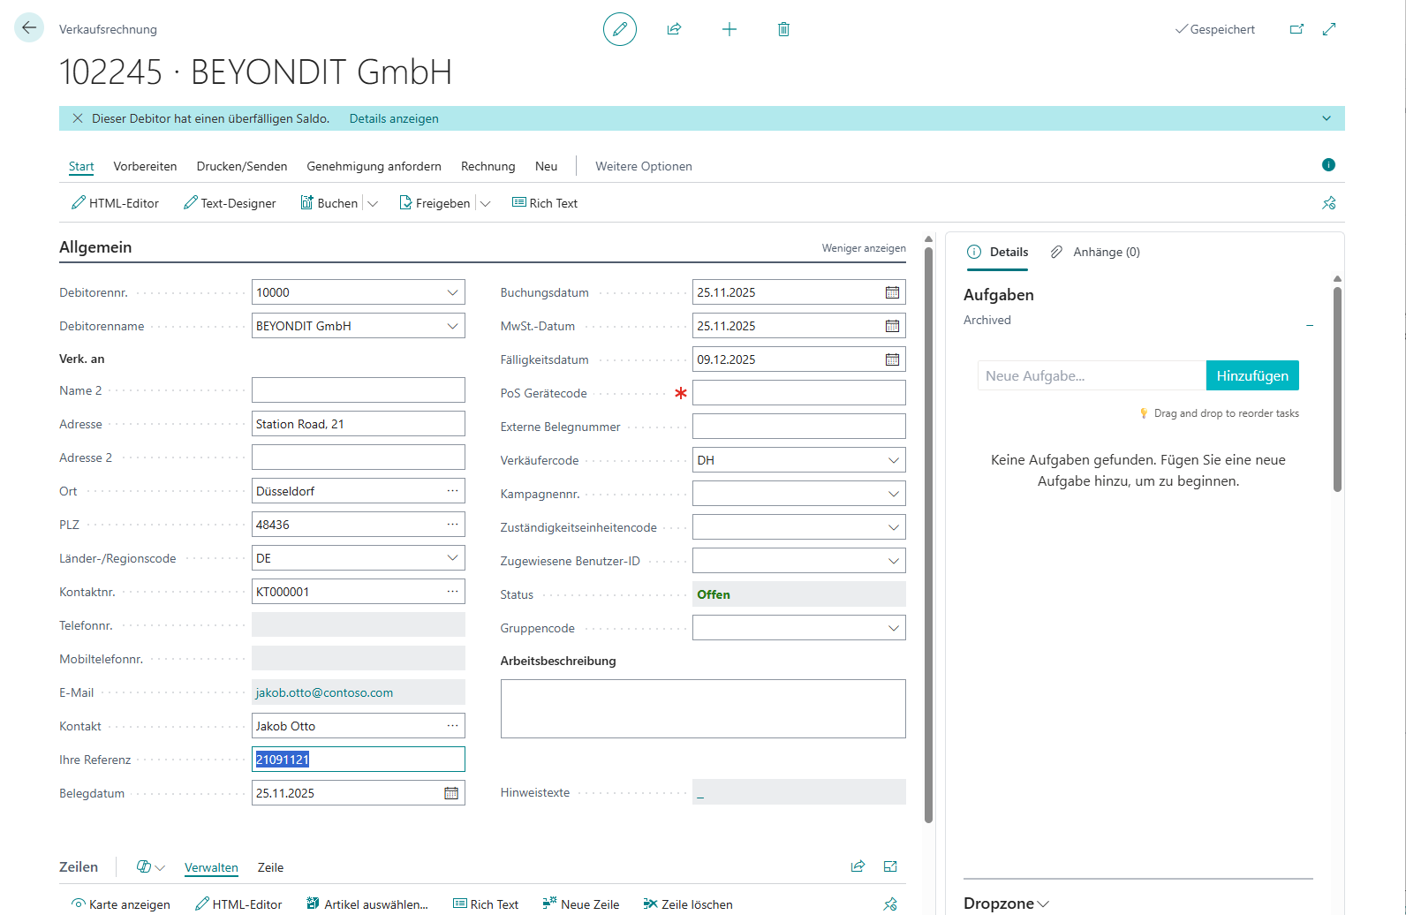Open calendar picker for Buchungsdatum
The height and width of the screenshot is (915, 1406).
pyautogui.click(x=892, y=292)
